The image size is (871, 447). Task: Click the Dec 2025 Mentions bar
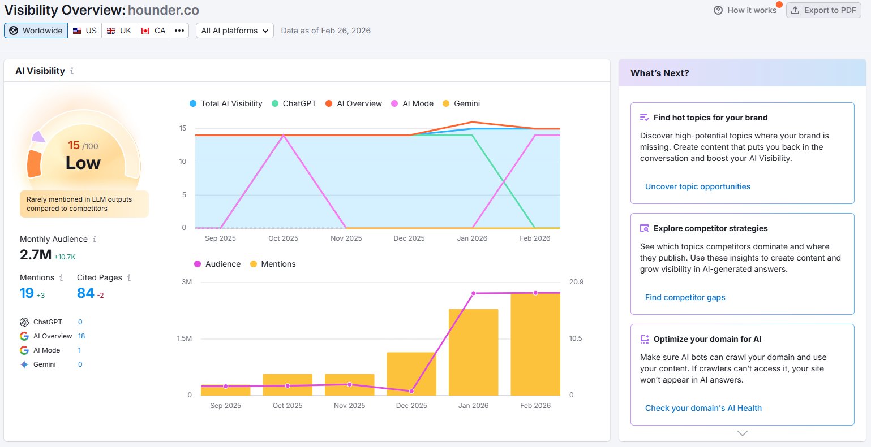(411, 374)
